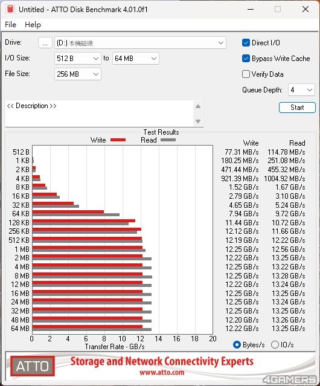
Task: Click the 256 KB read value 11.66 GB/s
Action: pos(289,231)
